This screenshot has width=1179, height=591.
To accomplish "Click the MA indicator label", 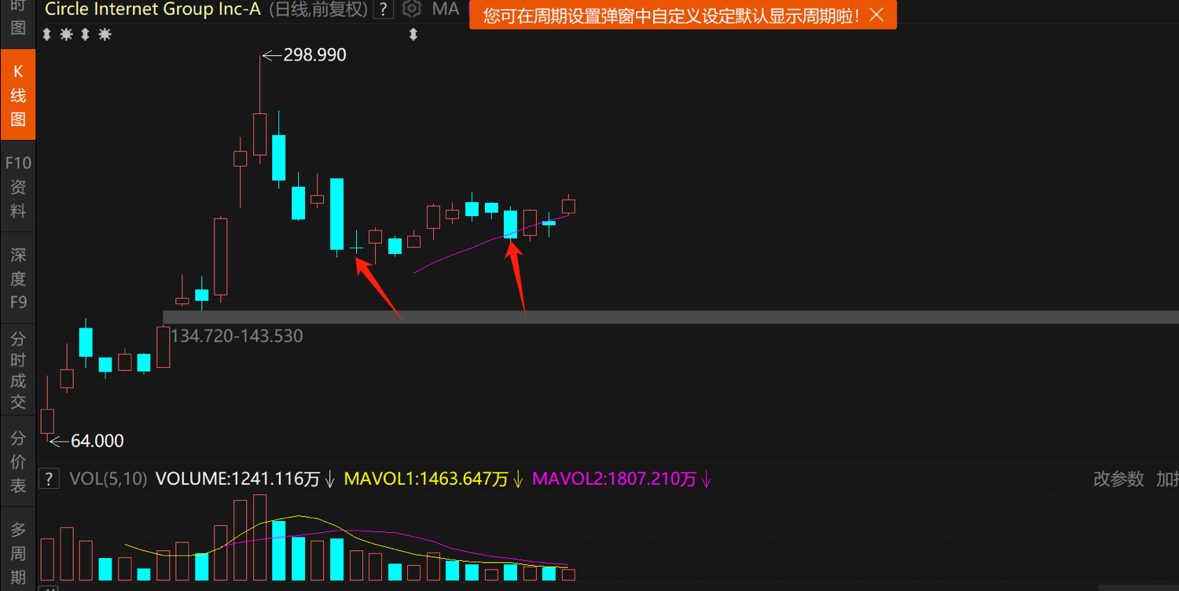I will (x=446, y=9).
